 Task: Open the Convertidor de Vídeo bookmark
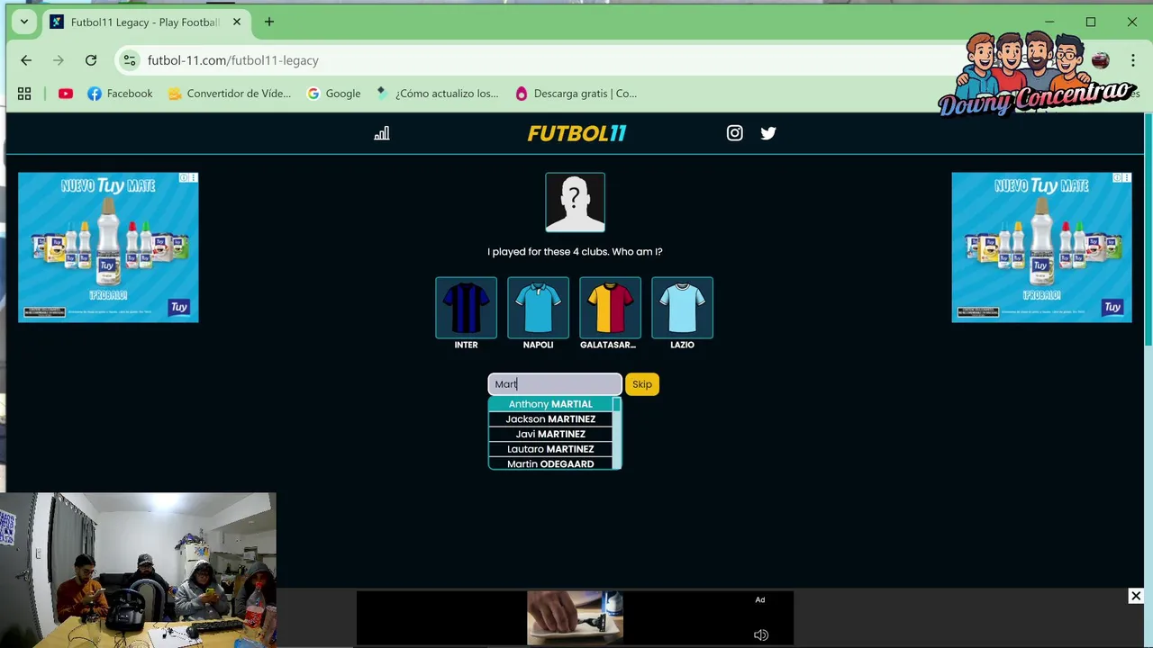229,94
